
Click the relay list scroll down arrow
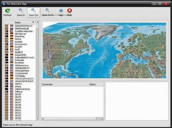(x=37, y=119)
